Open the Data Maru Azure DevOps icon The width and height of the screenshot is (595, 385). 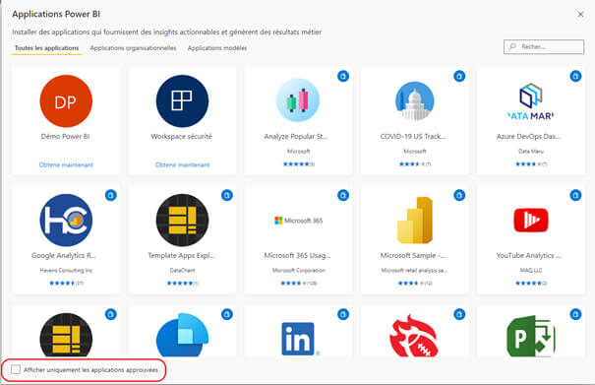(530, 101)
